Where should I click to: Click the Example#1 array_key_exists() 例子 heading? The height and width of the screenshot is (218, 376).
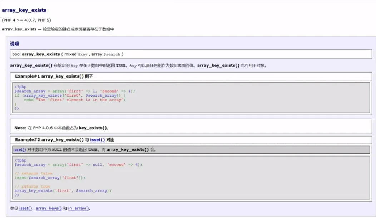pyautogui.click(x=54, y=76)
